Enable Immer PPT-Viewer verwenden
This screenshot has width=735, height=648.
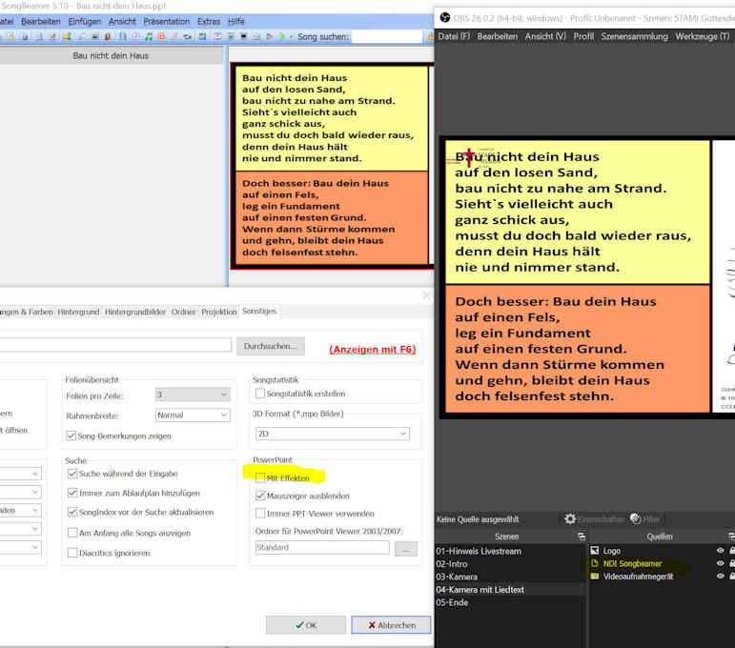coord(260,514)
